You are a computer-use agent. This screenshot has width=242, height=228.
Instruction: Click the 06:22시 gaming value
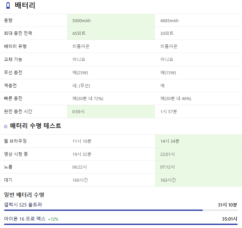[x=79, y=167]
